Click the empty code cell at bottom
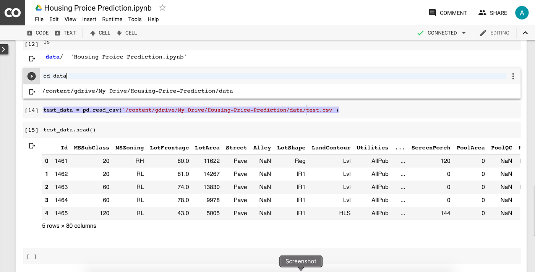This screenshot has width=535, height=272. pyautogui.click(x=272, y=256)
